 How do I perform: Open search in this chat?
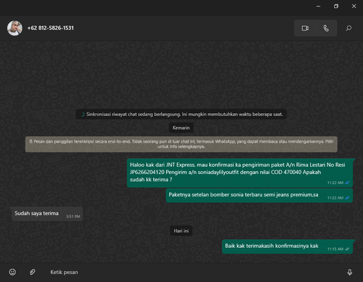[348, 28]
